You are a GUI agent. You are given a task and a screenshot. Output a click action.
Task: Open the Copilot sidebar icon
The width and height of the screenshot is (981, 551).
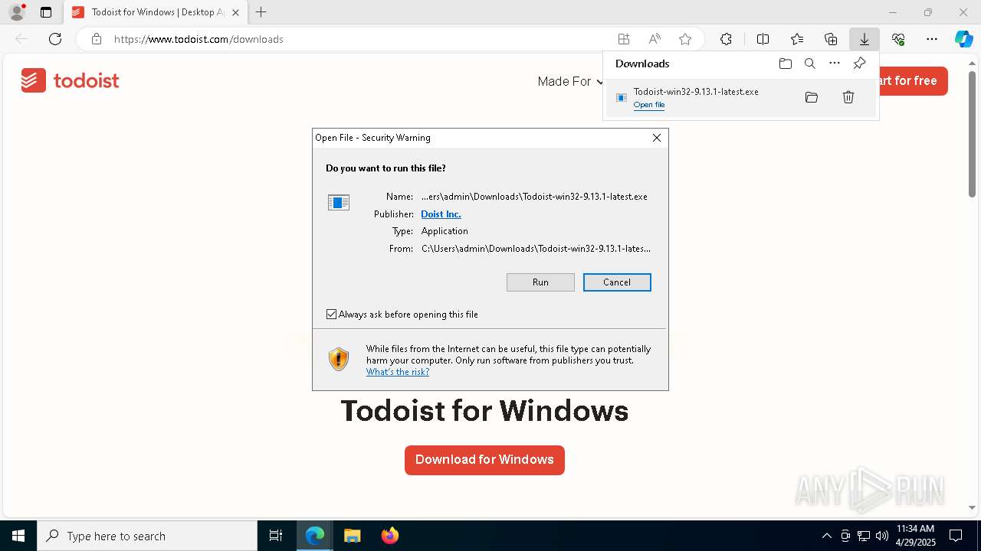pos(963,39)
